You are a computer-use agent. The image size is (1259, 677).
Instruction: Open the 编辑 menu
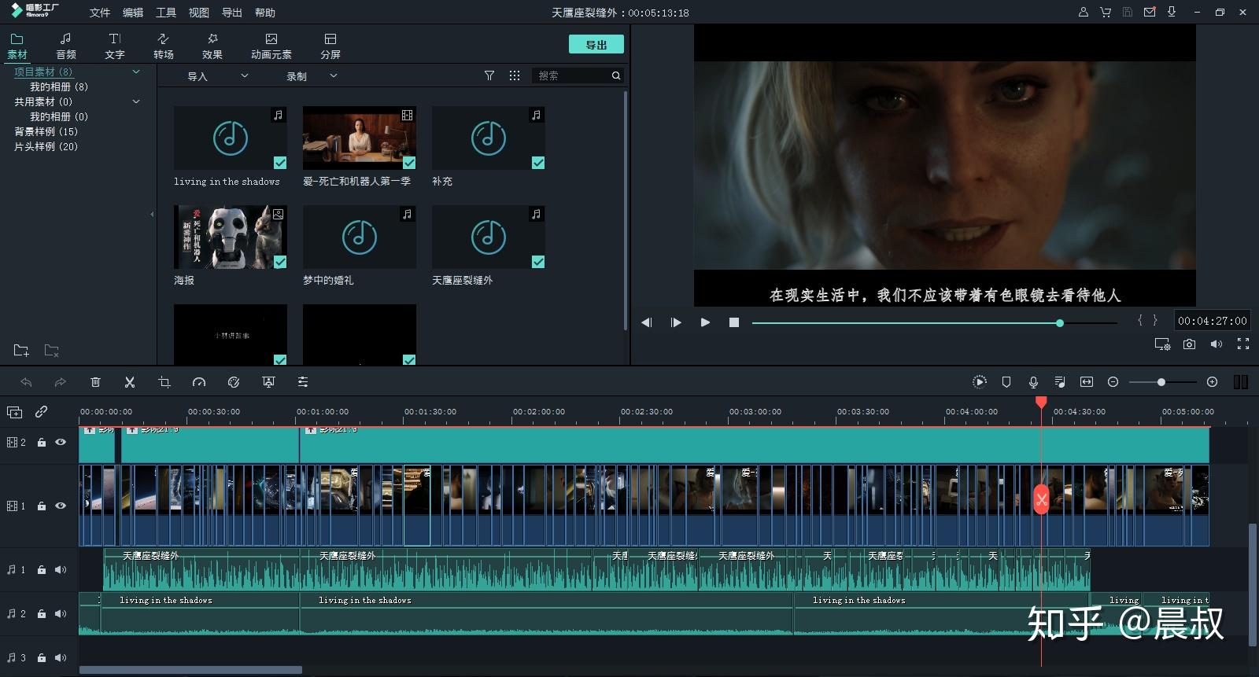(133, 13)
